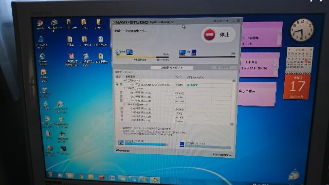Click the list scrollbar down arrow
329x185 pixels.
(232, 124)
